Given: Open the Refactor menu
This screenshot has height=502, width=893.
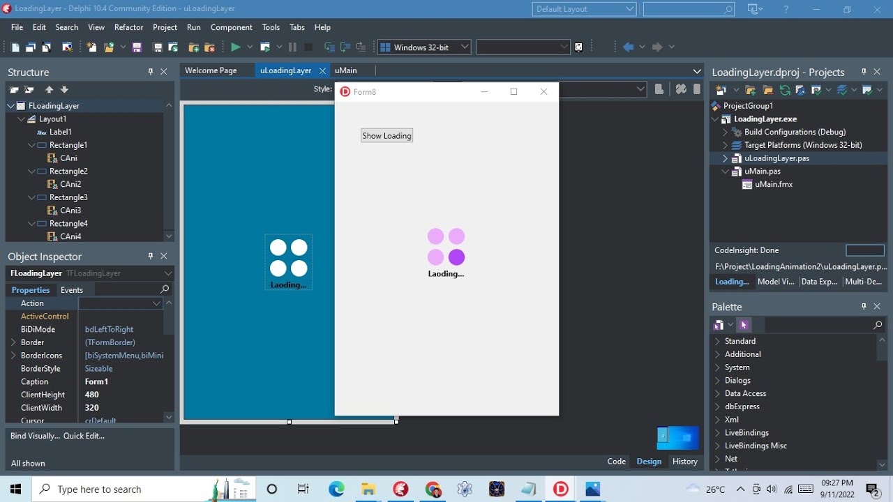Looking at the screenshot, I should 129,27.
